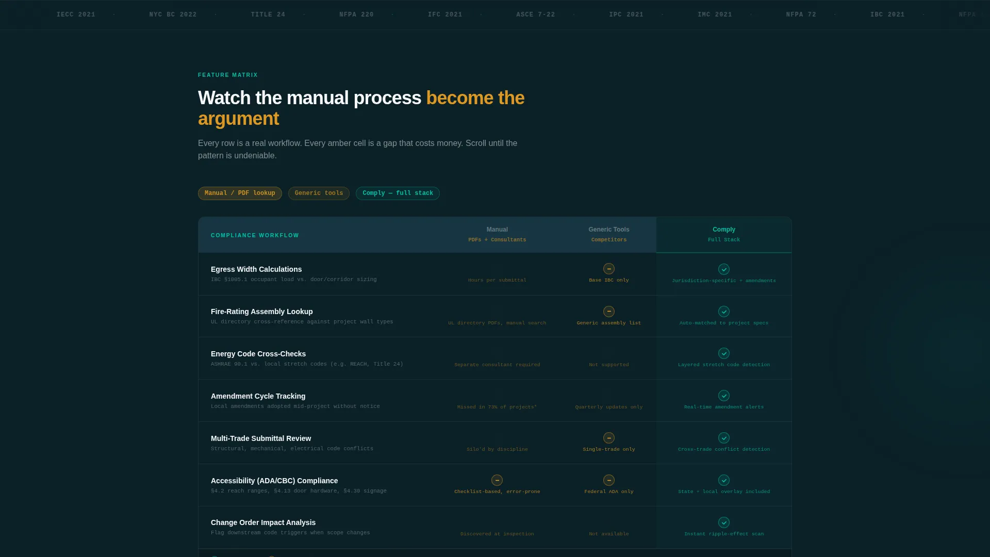Click the checkmark icon above Real-time amendment alerts

click(x=724, y=396)
